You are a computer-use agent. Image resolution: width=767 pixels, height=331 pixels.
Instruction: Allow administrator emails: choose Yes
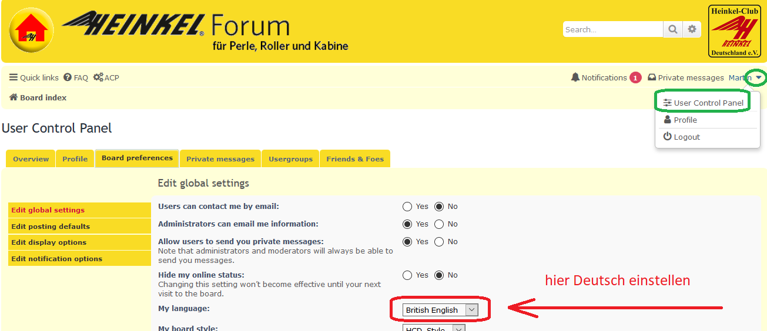coord(407,224)
